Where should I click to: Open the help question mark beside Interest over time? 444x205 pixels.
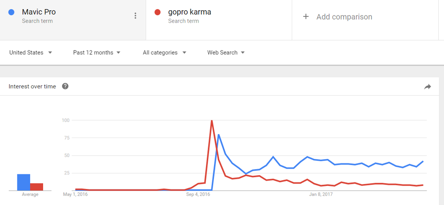65,87
